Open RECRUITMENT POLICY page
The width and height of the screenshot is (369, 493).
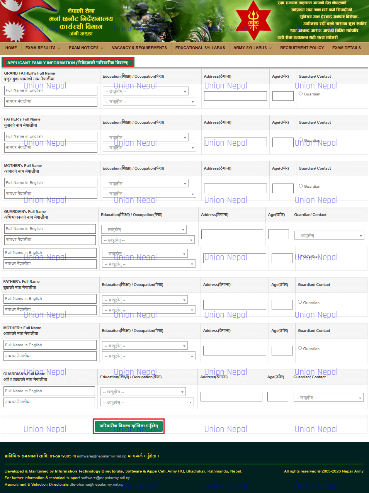coord(302,48)
